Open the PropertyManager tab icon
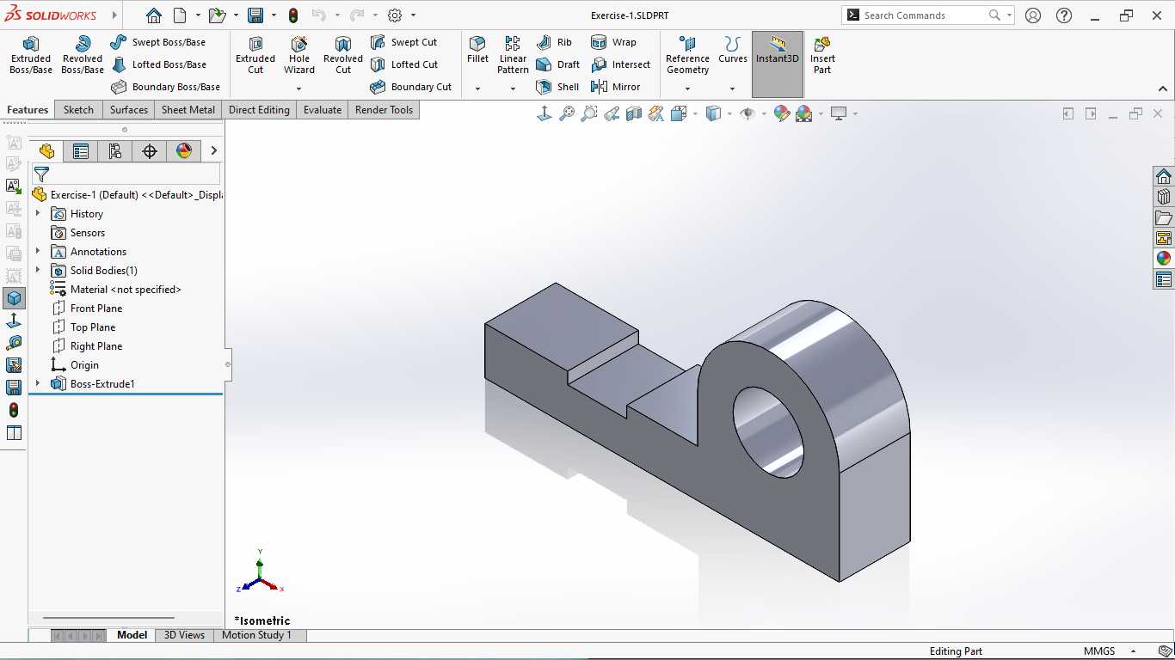Image resolution: width=1175 pixels, height=660 pixels. [x=81, y=151]
